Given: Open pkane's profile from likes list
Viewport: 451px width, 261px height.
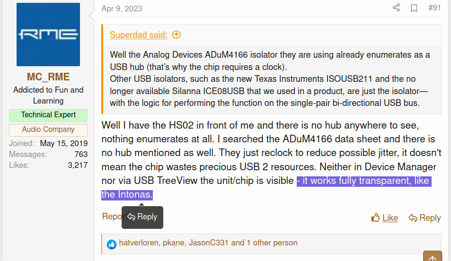Looking at the screenshot, I should click(x=173, y=243).
